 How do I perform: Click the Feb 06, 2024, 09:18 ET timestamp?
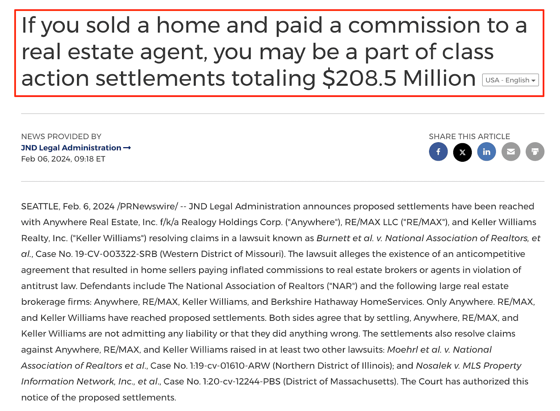(63, 159)
